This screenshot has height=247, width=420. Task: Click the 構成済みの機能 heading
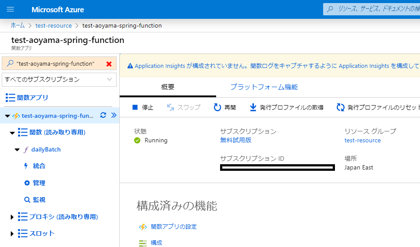(177, 206)
